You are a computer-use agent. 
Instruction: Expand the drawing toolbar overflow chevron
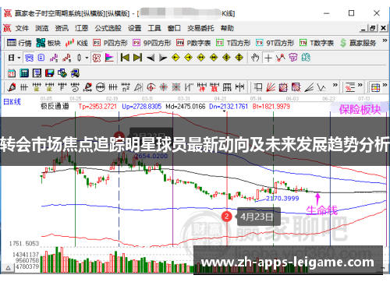(335, 85)
